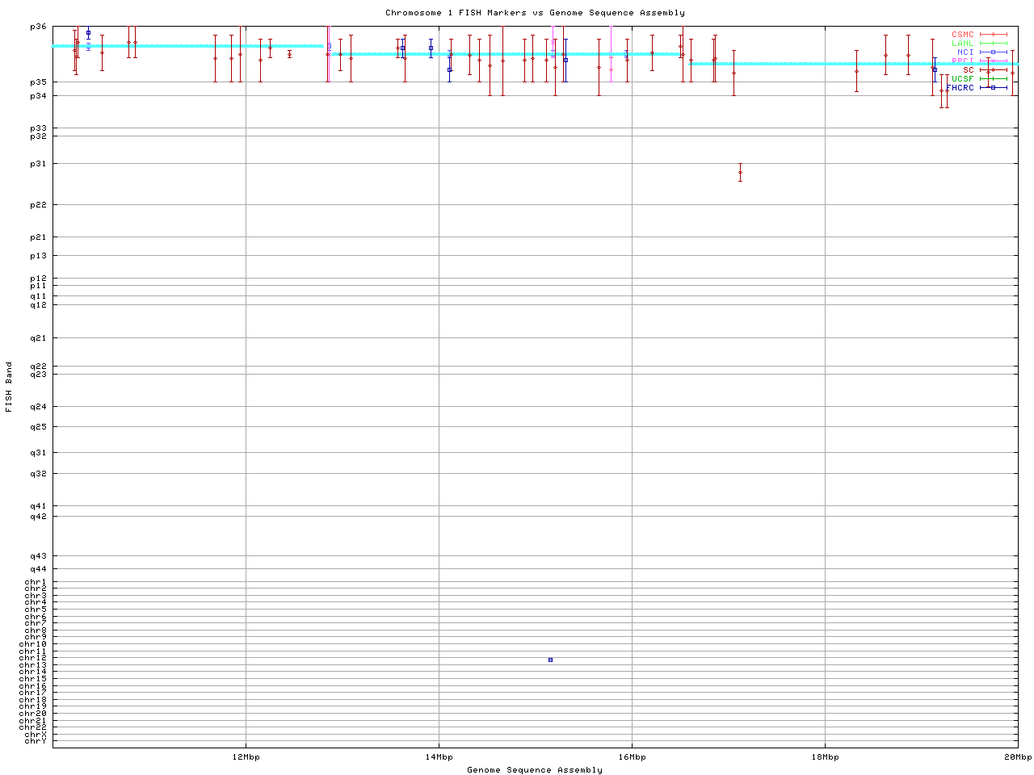Image resolution: width=1034 pixels, height=775 pixels.
Task: Click the Genome Sequence Assembly axis label
Action: point(535,770)
